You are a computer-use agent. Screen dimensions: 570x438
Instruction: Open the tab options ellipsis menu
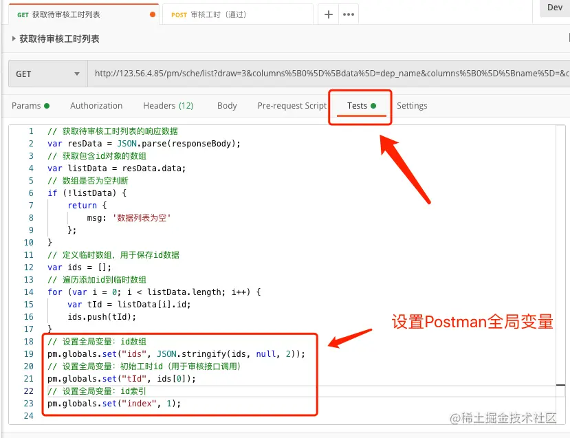point(348,14)
